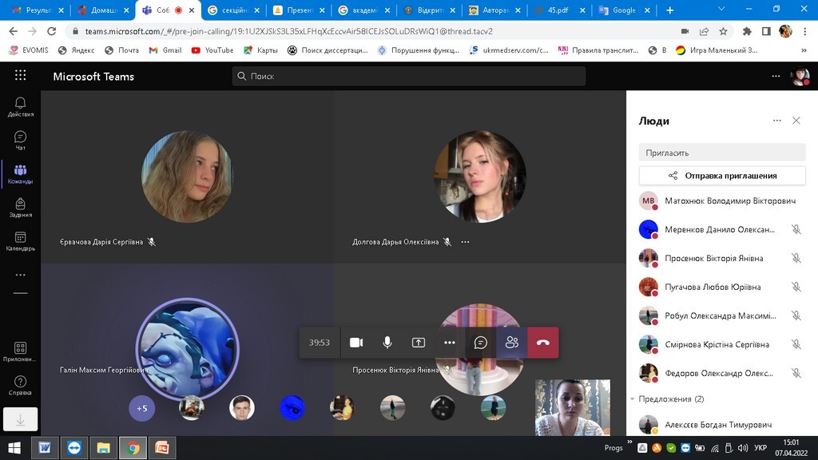Open the Teams app launcher grid
The image size is (818, 460).
pyautogui.click(x=20, y=76)
